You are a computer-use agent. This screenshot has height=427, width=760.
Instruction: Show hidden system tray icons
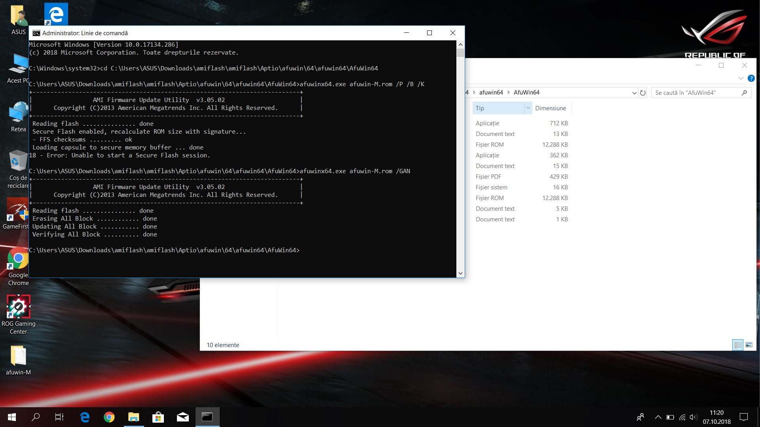(x=658, y=417)
